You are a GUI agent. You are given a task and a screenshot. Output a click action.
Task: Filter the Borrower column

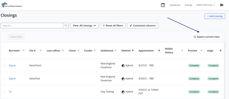(x=23, y=51)
